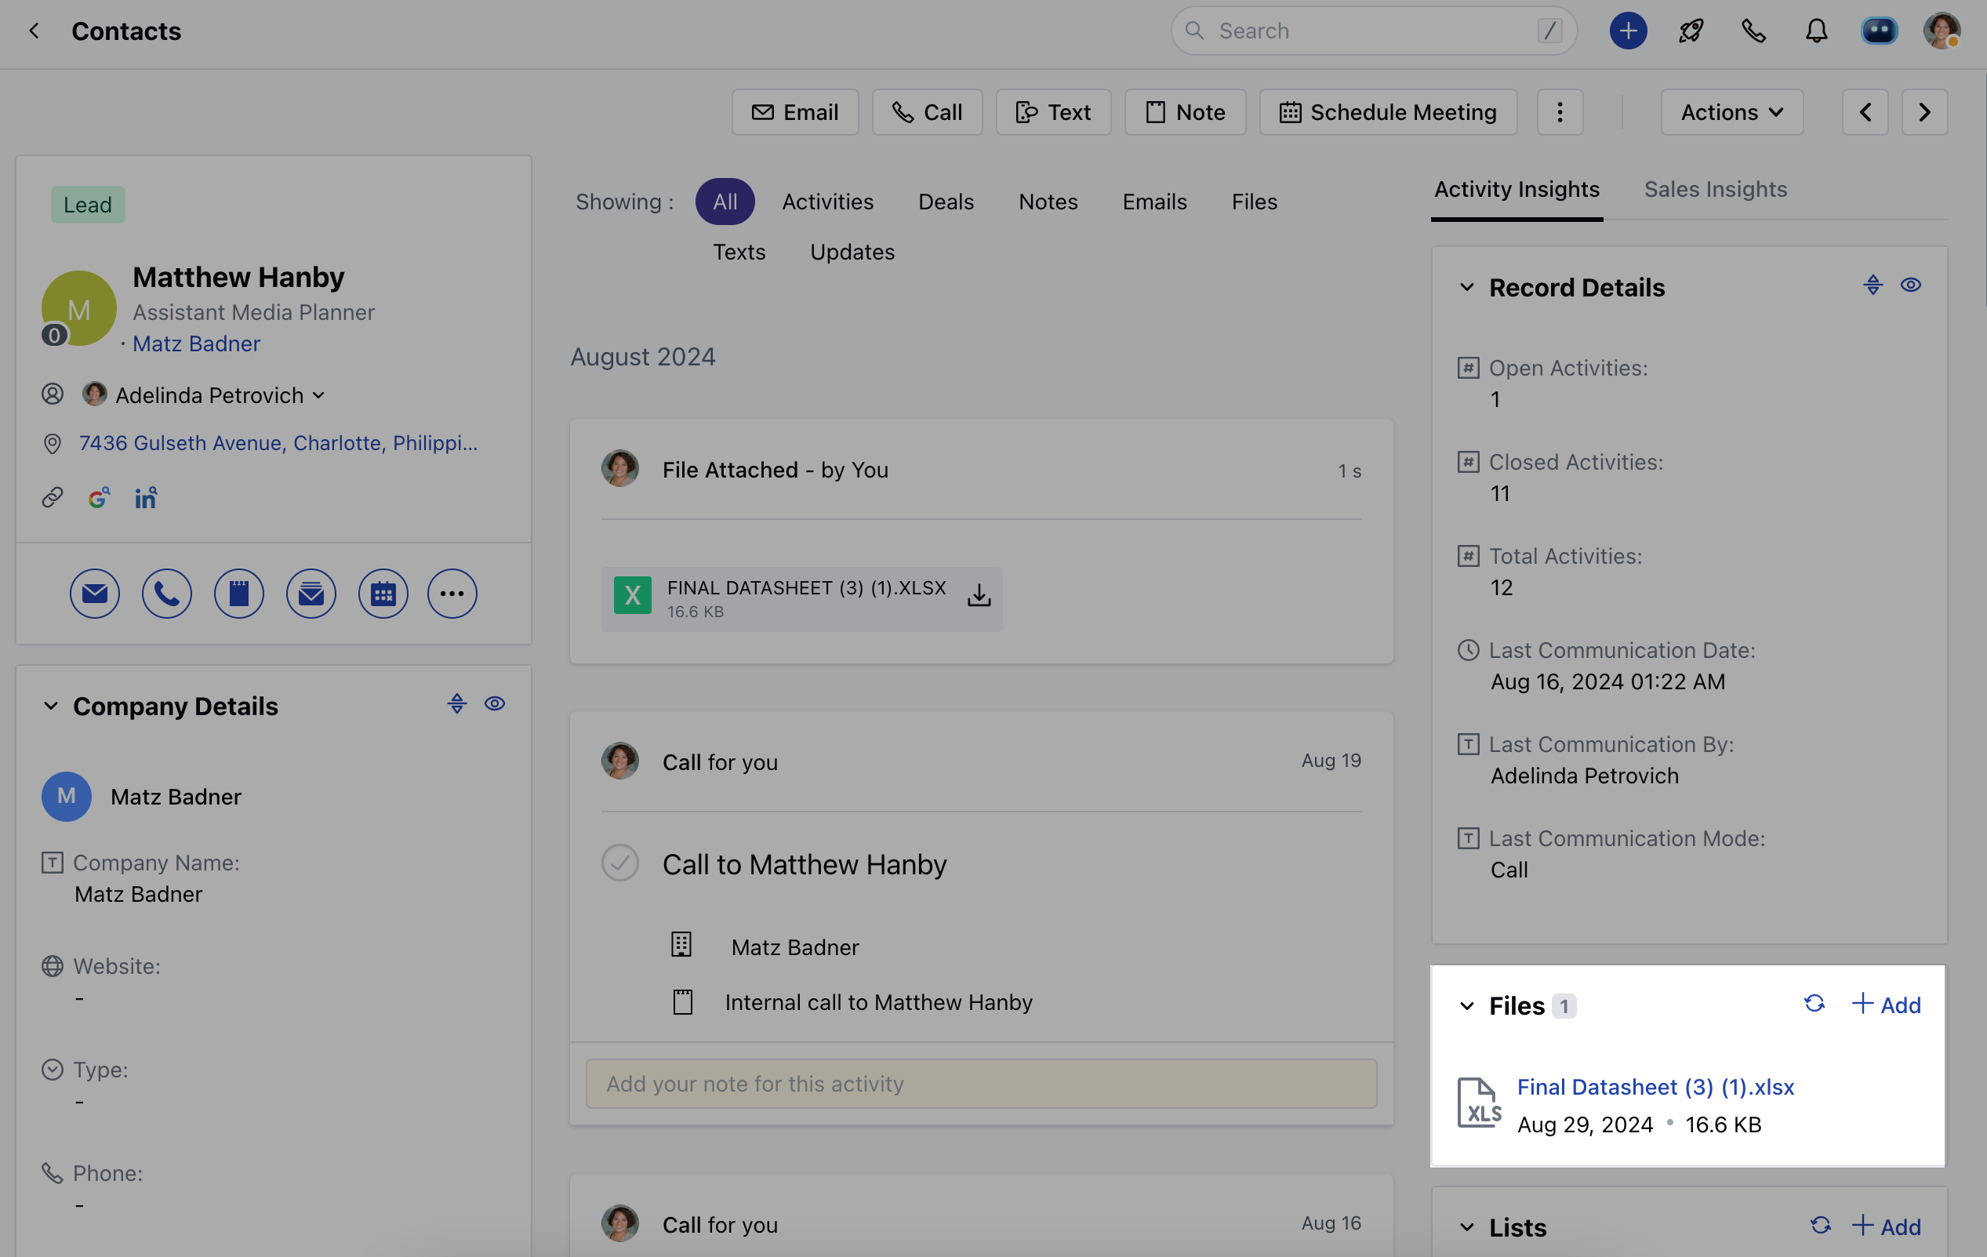Reorder fields in Company Details

457,704
